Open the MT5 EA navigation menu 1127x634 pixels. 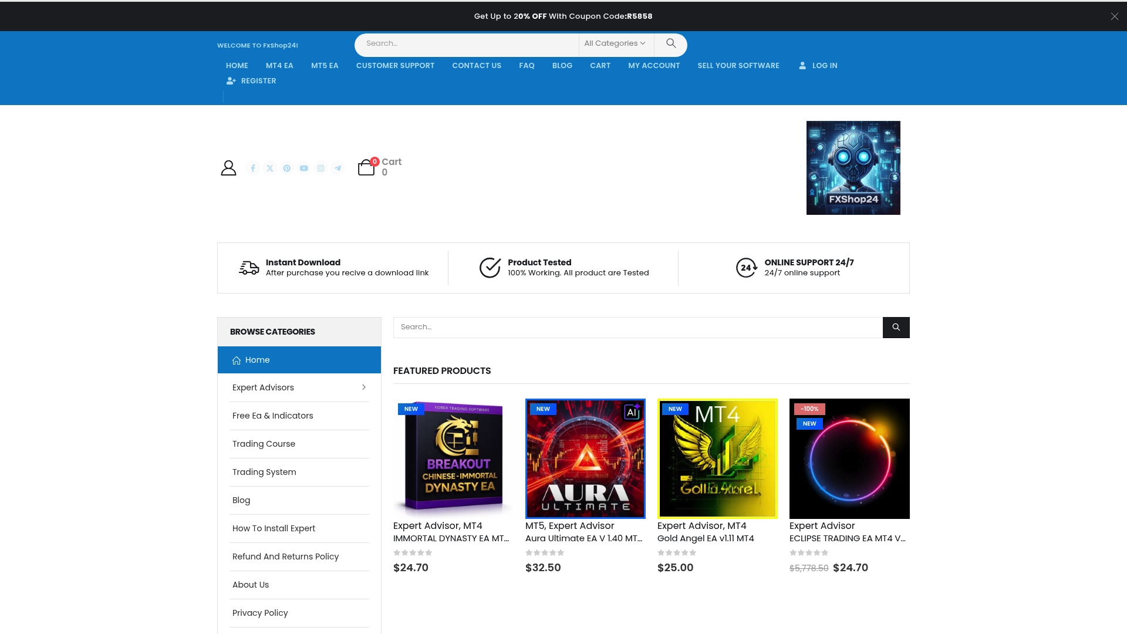[x=324, y=65]
